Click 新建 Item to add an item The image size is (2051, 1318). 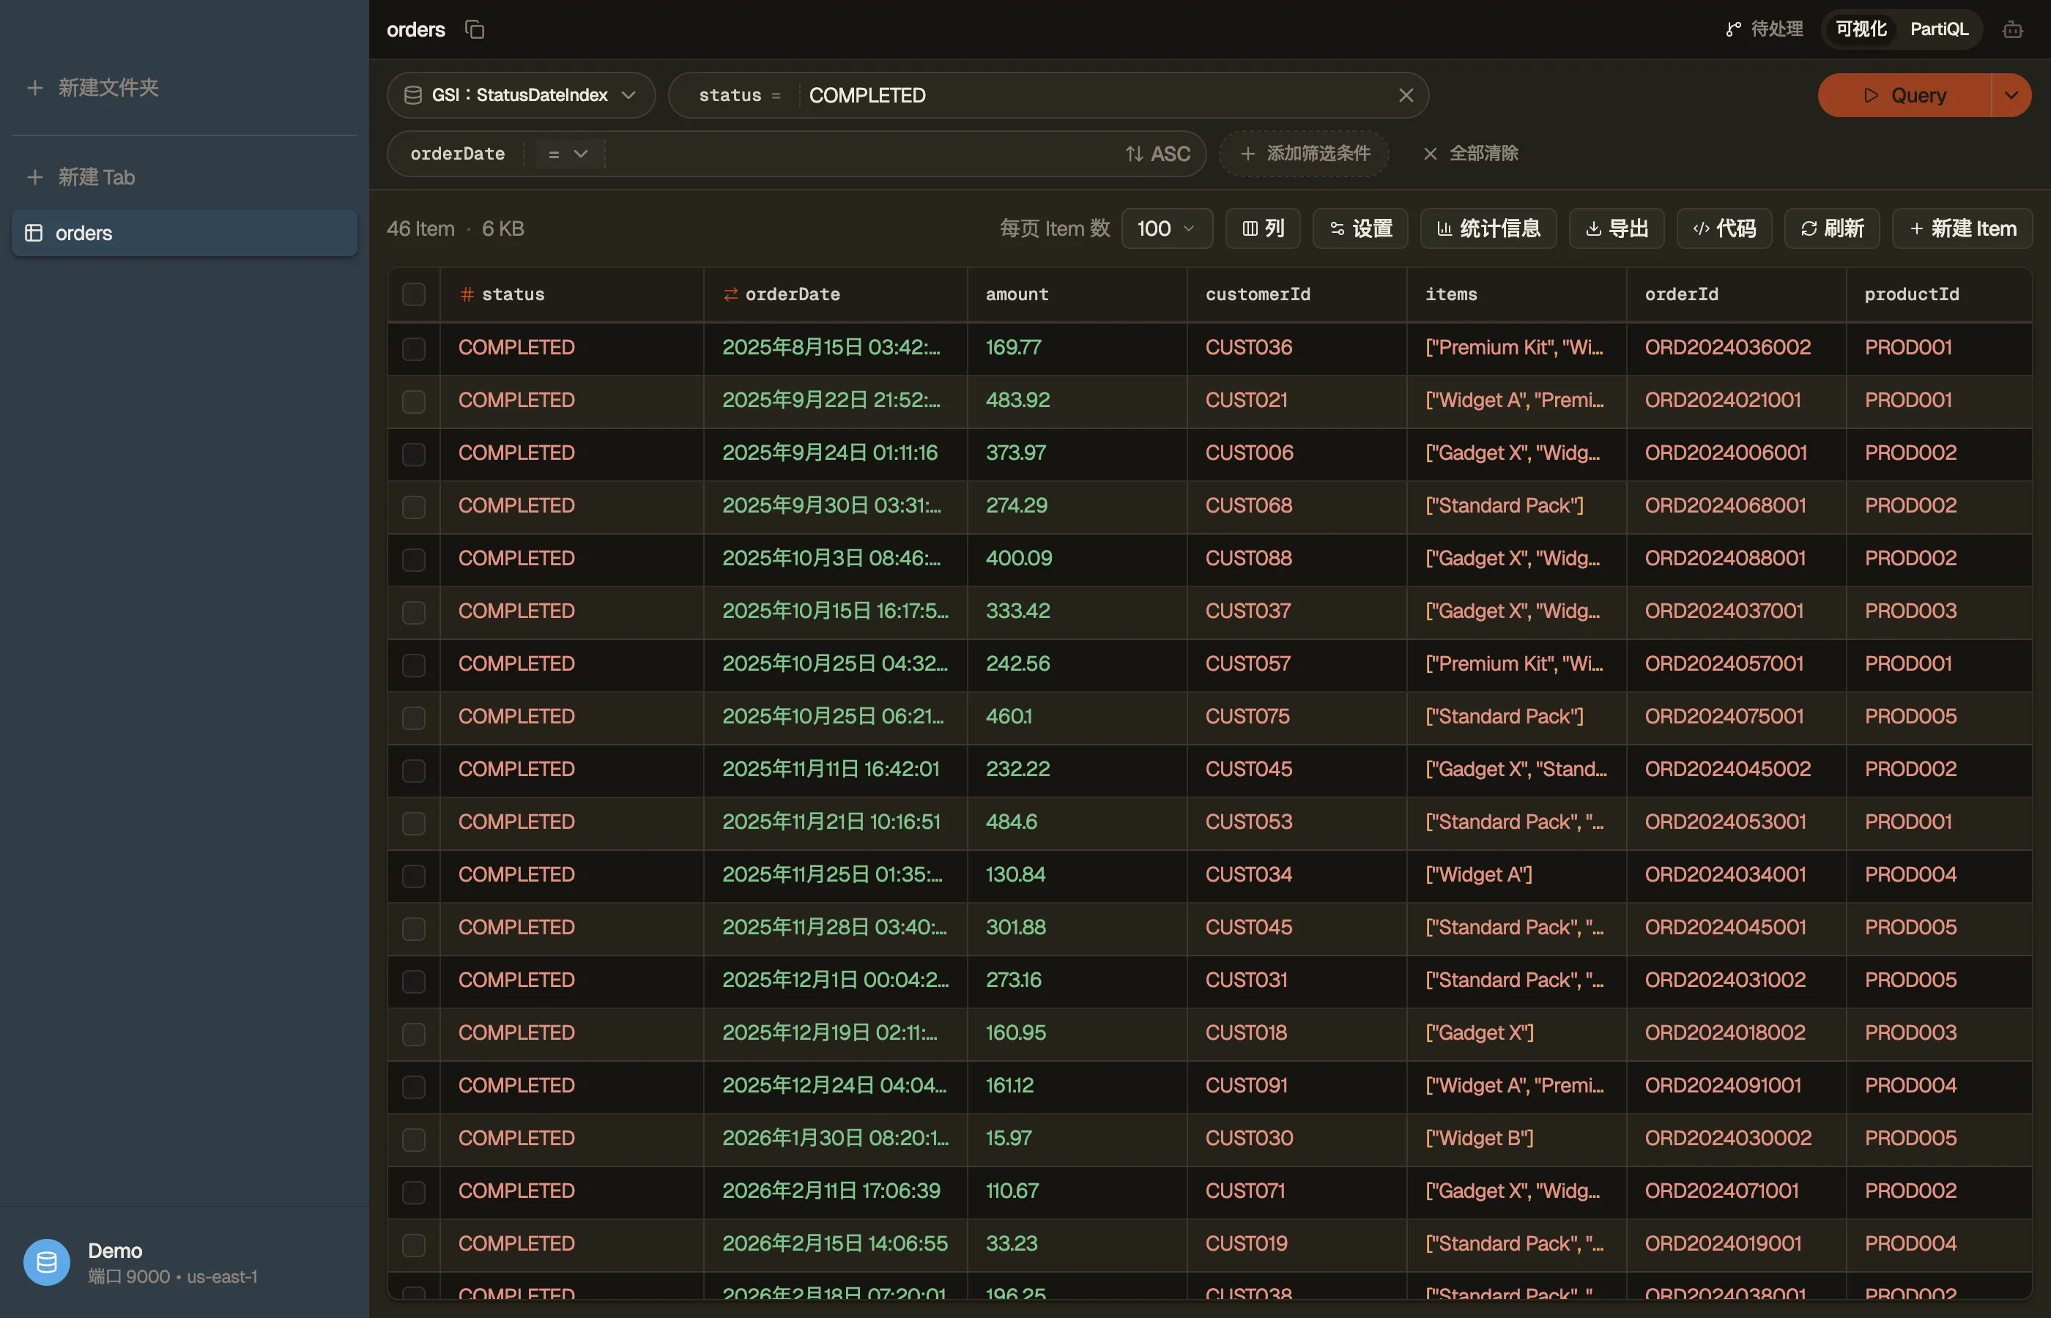pos(1962,228)
